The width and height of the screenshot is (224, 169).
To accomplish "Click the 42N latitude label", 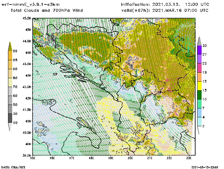I will tap(28, 98).
